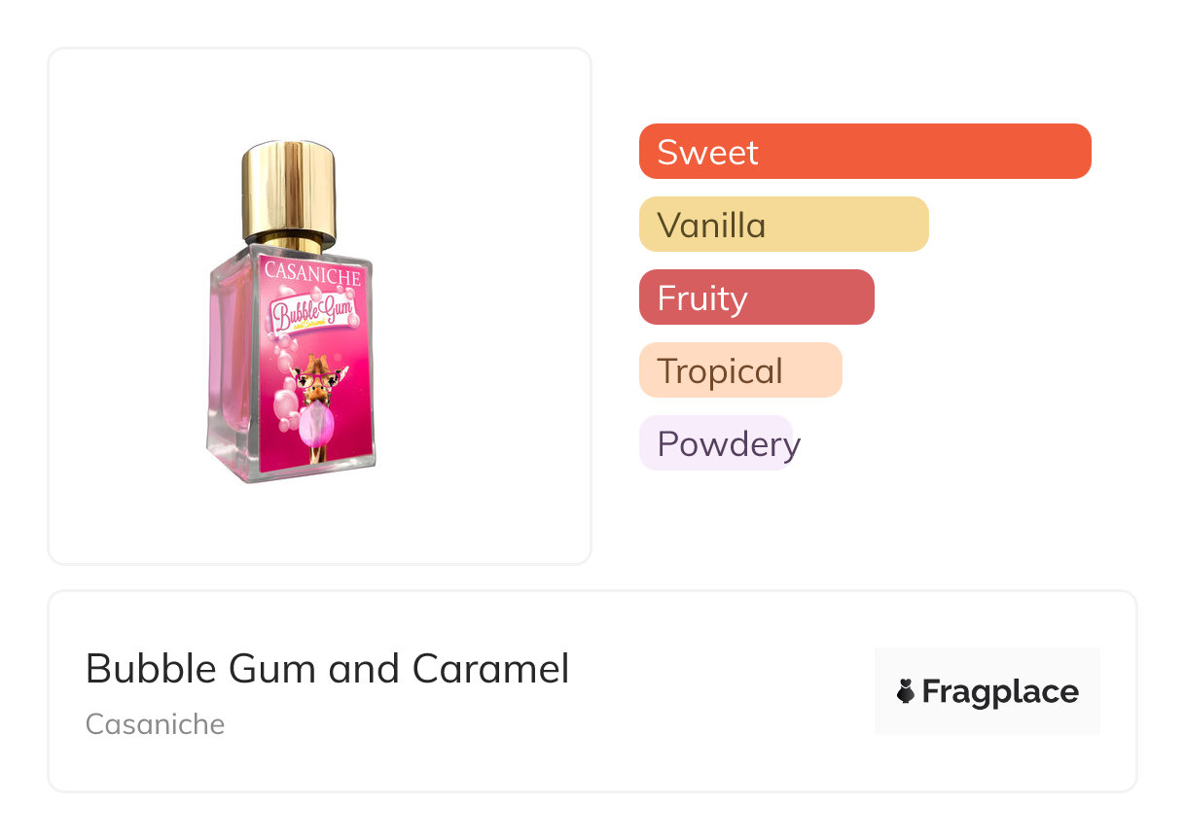Click the gold neck ring below the cap
1185x840 pixels.
(289, 242)
